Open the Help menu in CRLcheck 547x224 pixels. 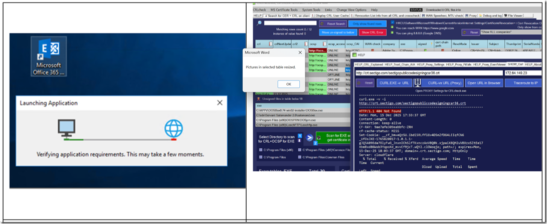[x=375, y=9]
